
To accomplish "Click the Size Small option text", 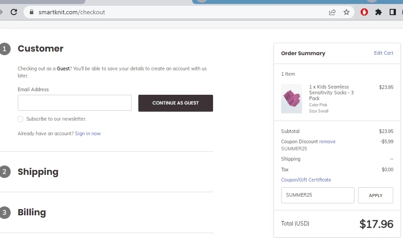I will 318,111.
